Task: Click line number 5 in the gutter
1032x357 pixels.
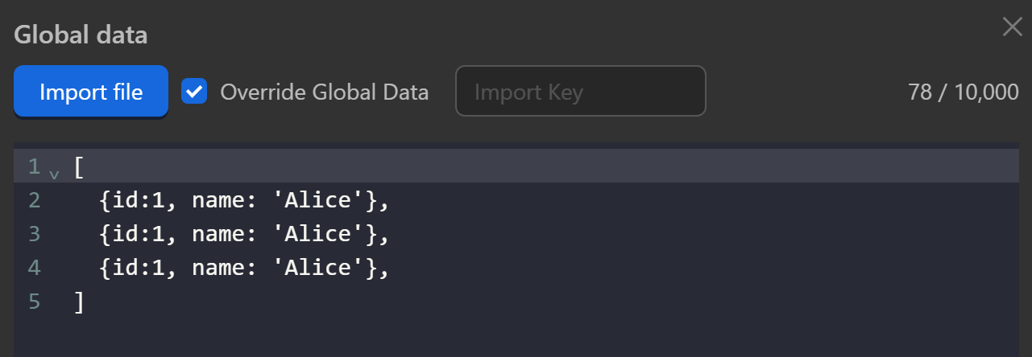Action: coord(34,302)
